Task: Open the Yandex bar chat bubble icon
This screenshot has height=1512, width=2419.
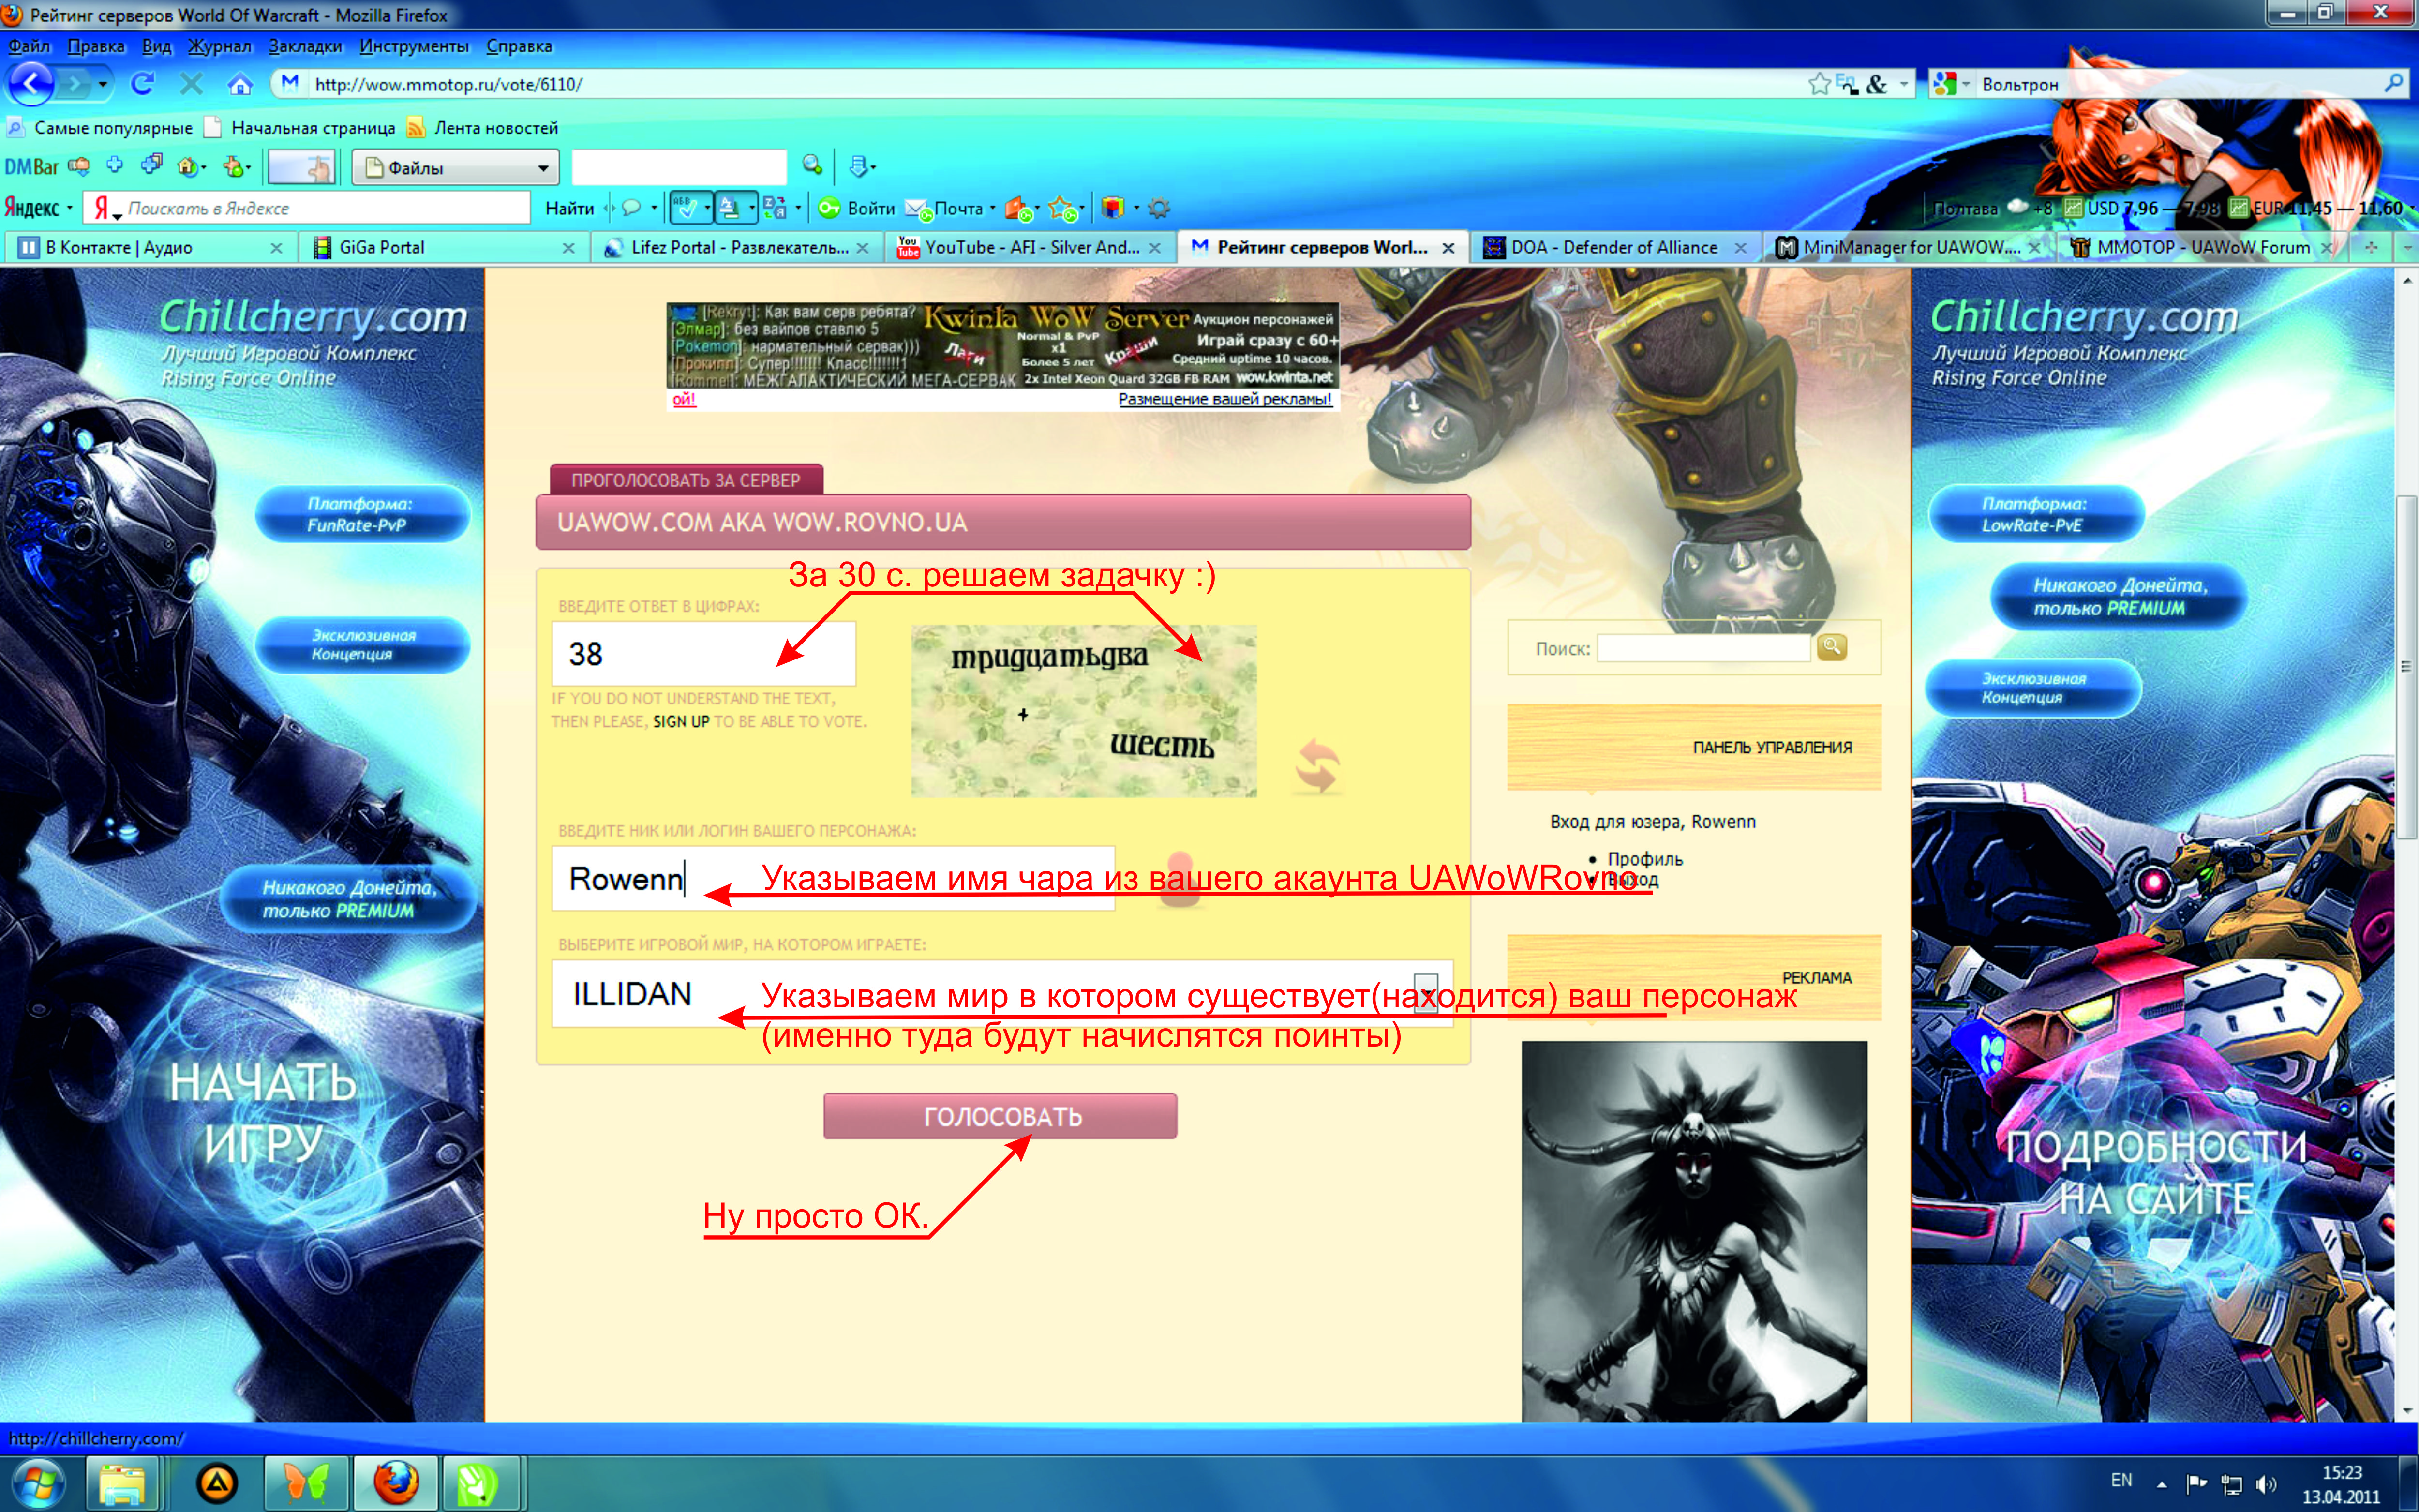Action: [x=631, y=208]
